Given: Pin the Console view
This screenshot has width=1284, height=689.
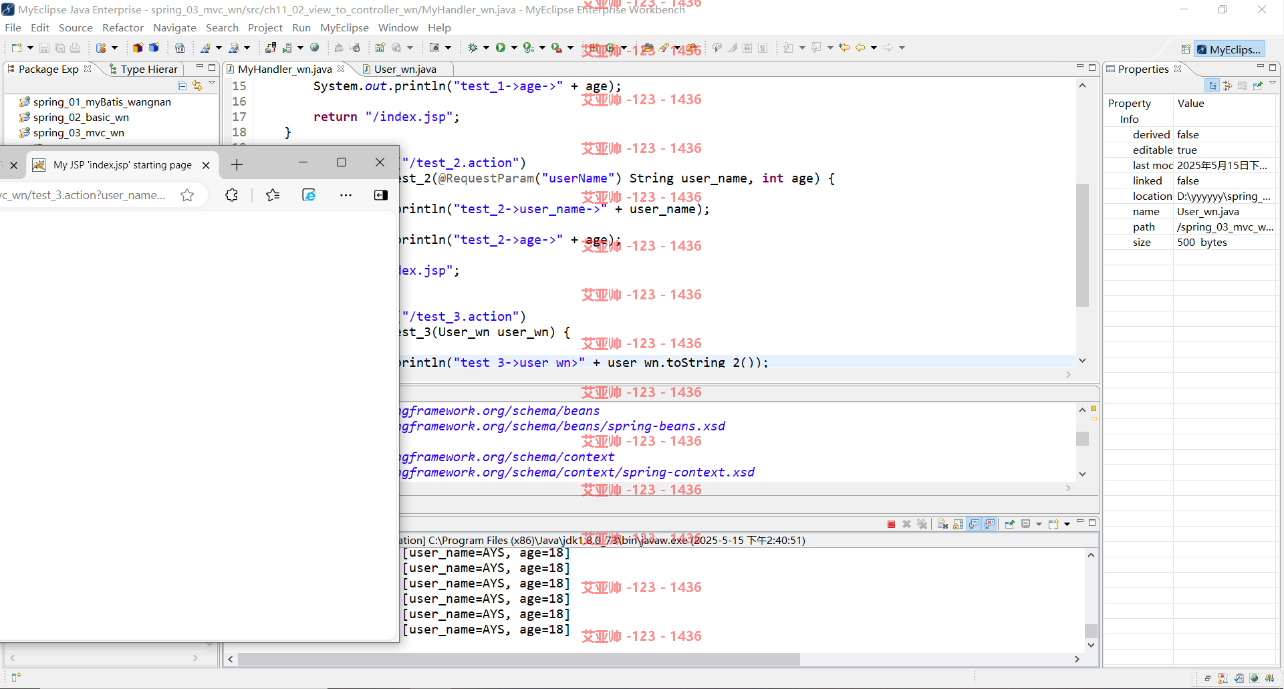Looking at the screenshot, I should pos(1010,524).
